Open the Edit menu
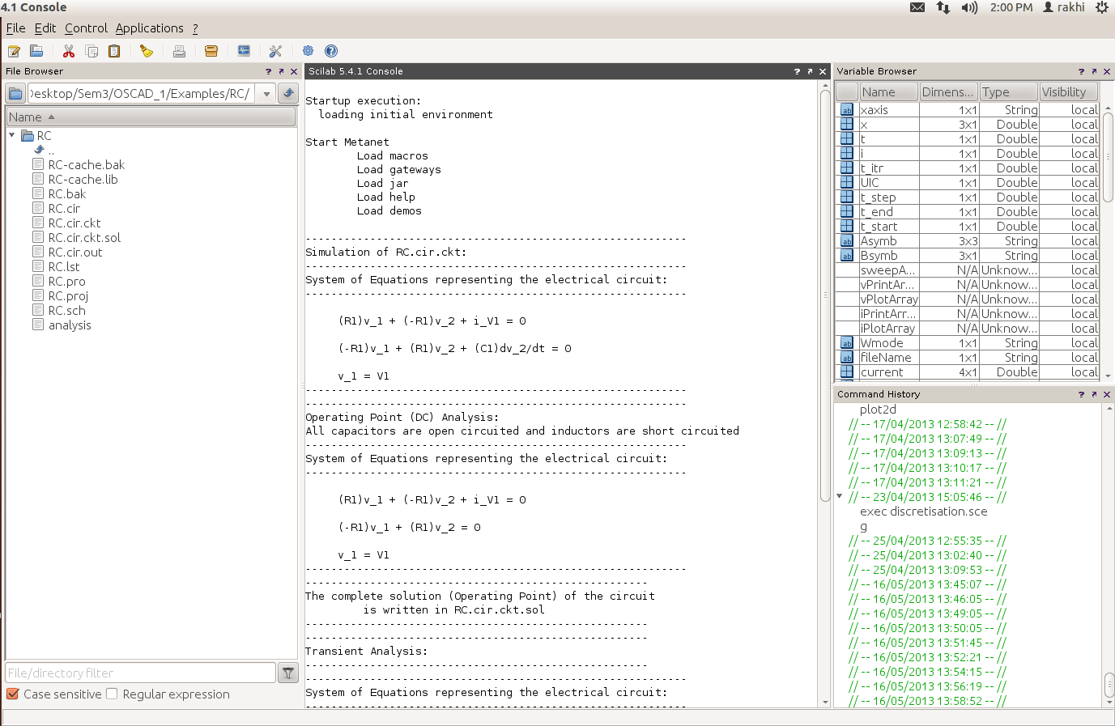Image resolution: width=1115 pixels, height=726 pixels. (45, 28)
